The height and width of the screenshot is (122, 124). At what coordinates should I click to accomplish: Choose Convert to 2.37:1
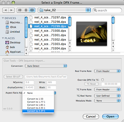pos(38,111)
